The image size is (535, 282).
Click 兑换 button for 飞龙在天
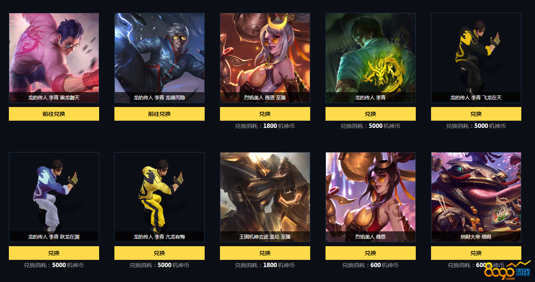coord(476,114)
